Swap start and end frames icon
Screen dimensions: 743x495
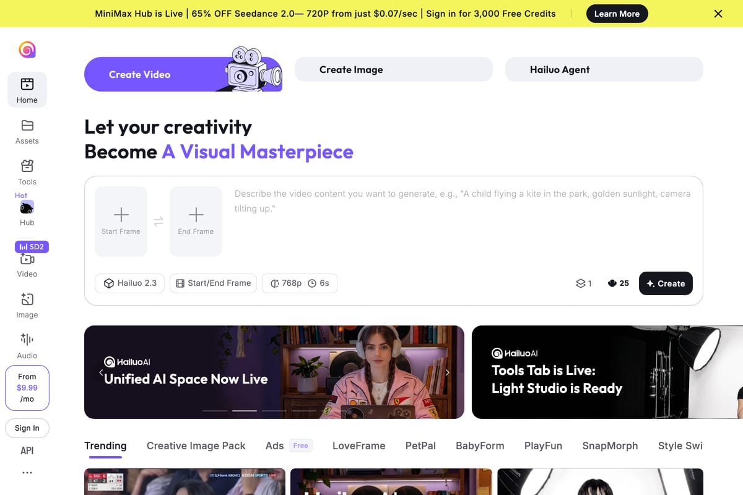click(159, 222)
